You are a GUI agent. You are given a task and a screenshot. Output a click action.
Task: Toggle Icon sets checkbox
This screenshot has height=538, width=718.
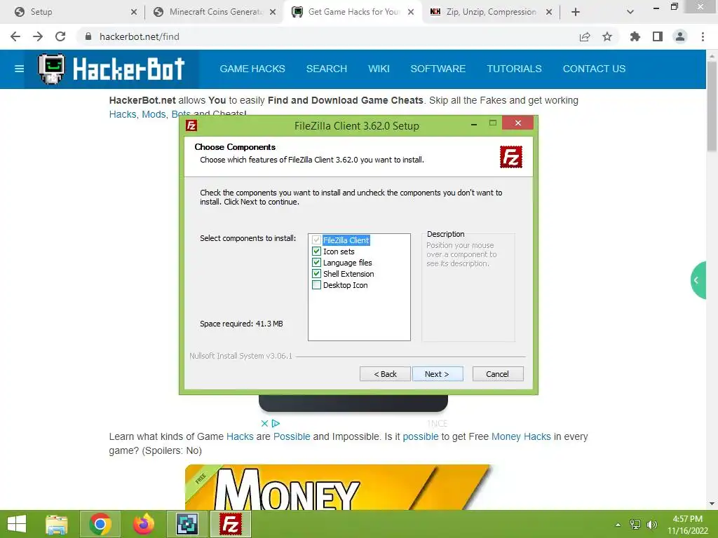[x=316, y=251]
